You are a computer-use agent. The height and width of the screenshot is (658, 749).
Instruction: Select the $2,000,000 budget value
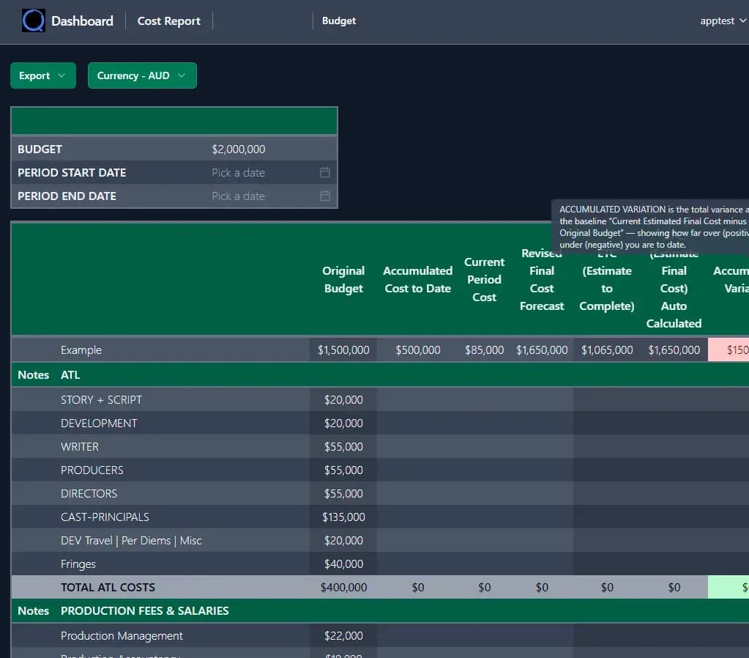coord(239,149)
